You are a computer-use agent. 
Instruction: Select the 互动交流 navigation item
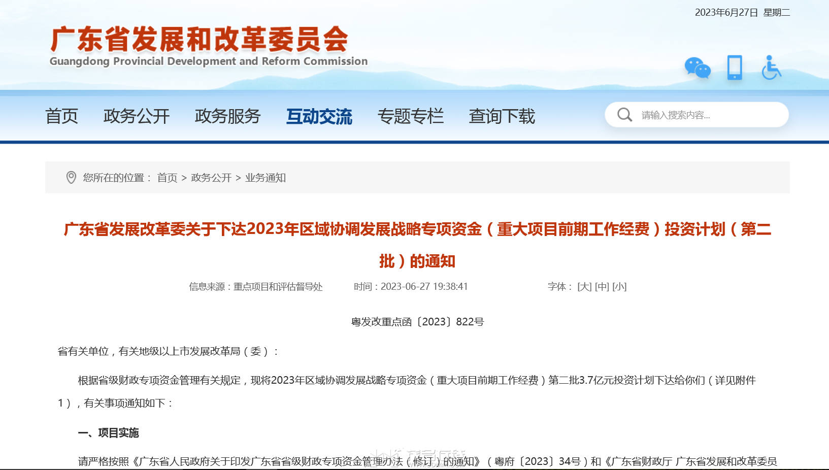click(319, 116)
